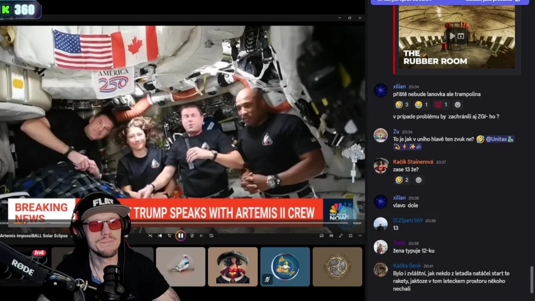
Task: Open Timir's profile avatar
Action: pos(380,247)
